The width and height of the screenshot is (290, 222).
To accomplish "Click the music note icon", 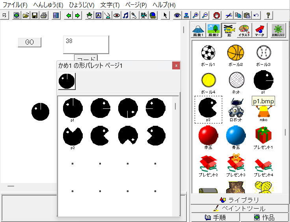I will [125, 15].
